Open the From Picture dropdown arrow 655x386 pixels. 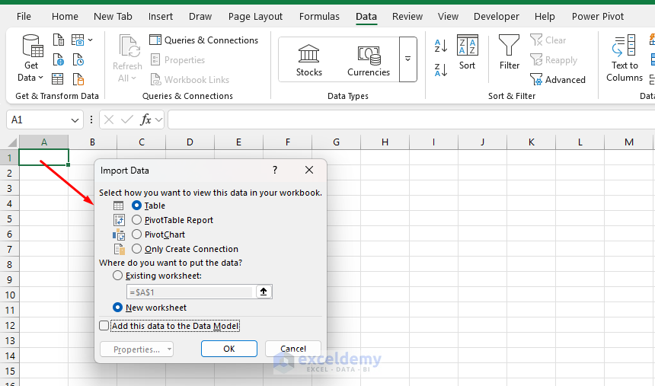click(90, 40)
